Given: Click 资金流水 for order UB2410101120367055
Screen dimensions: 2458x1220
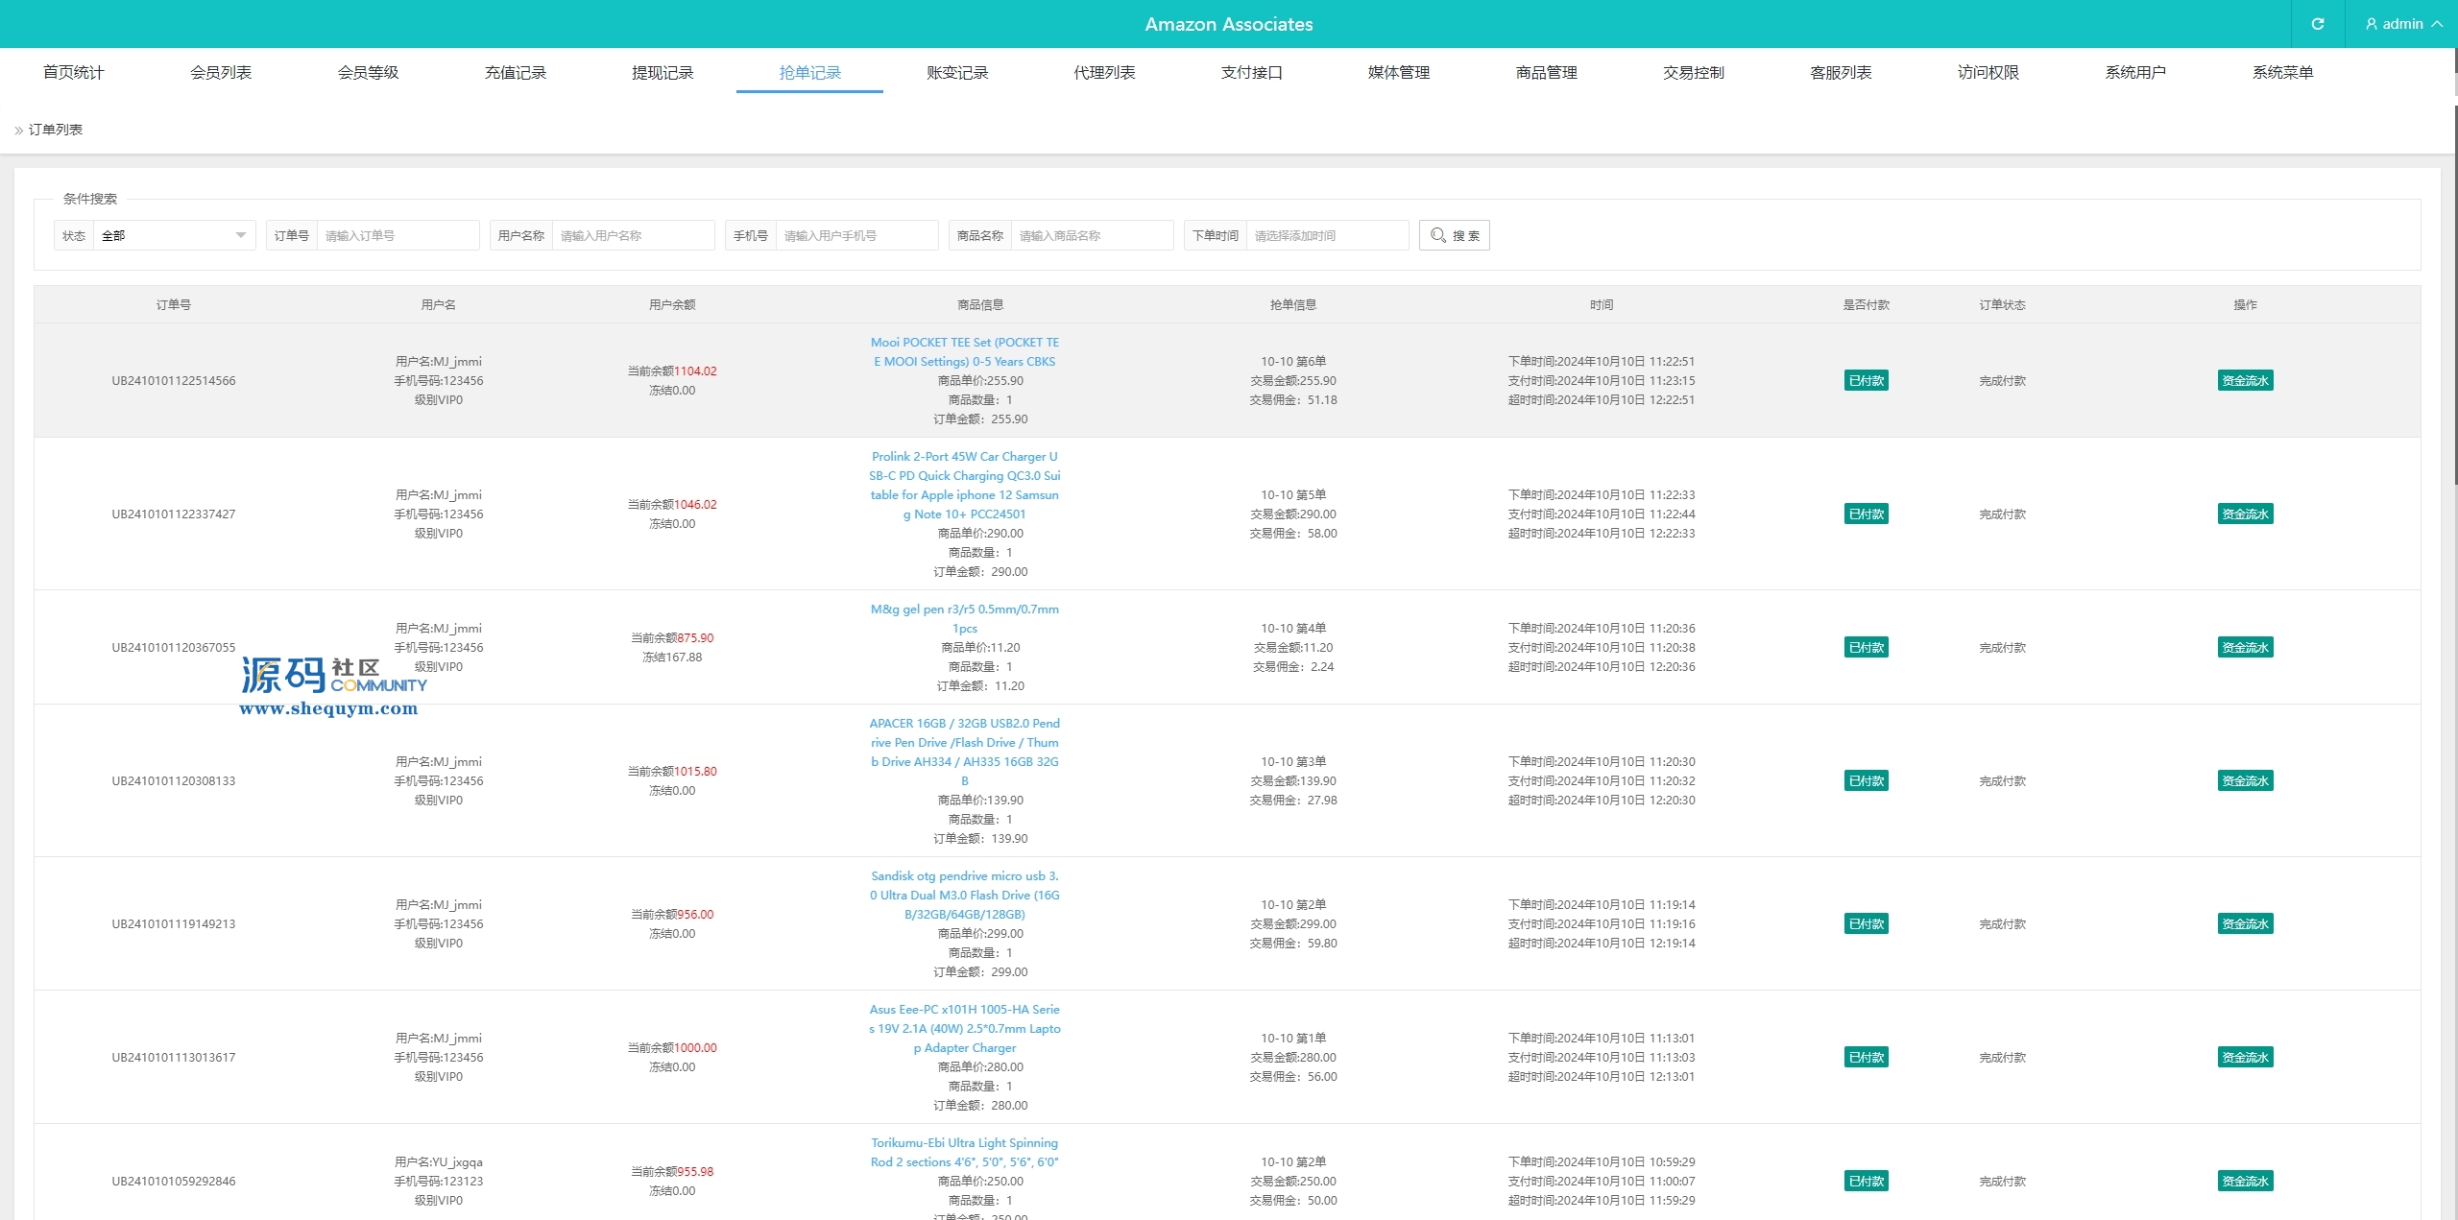Looking at the screenshot, I should [x=2245, y=648].
